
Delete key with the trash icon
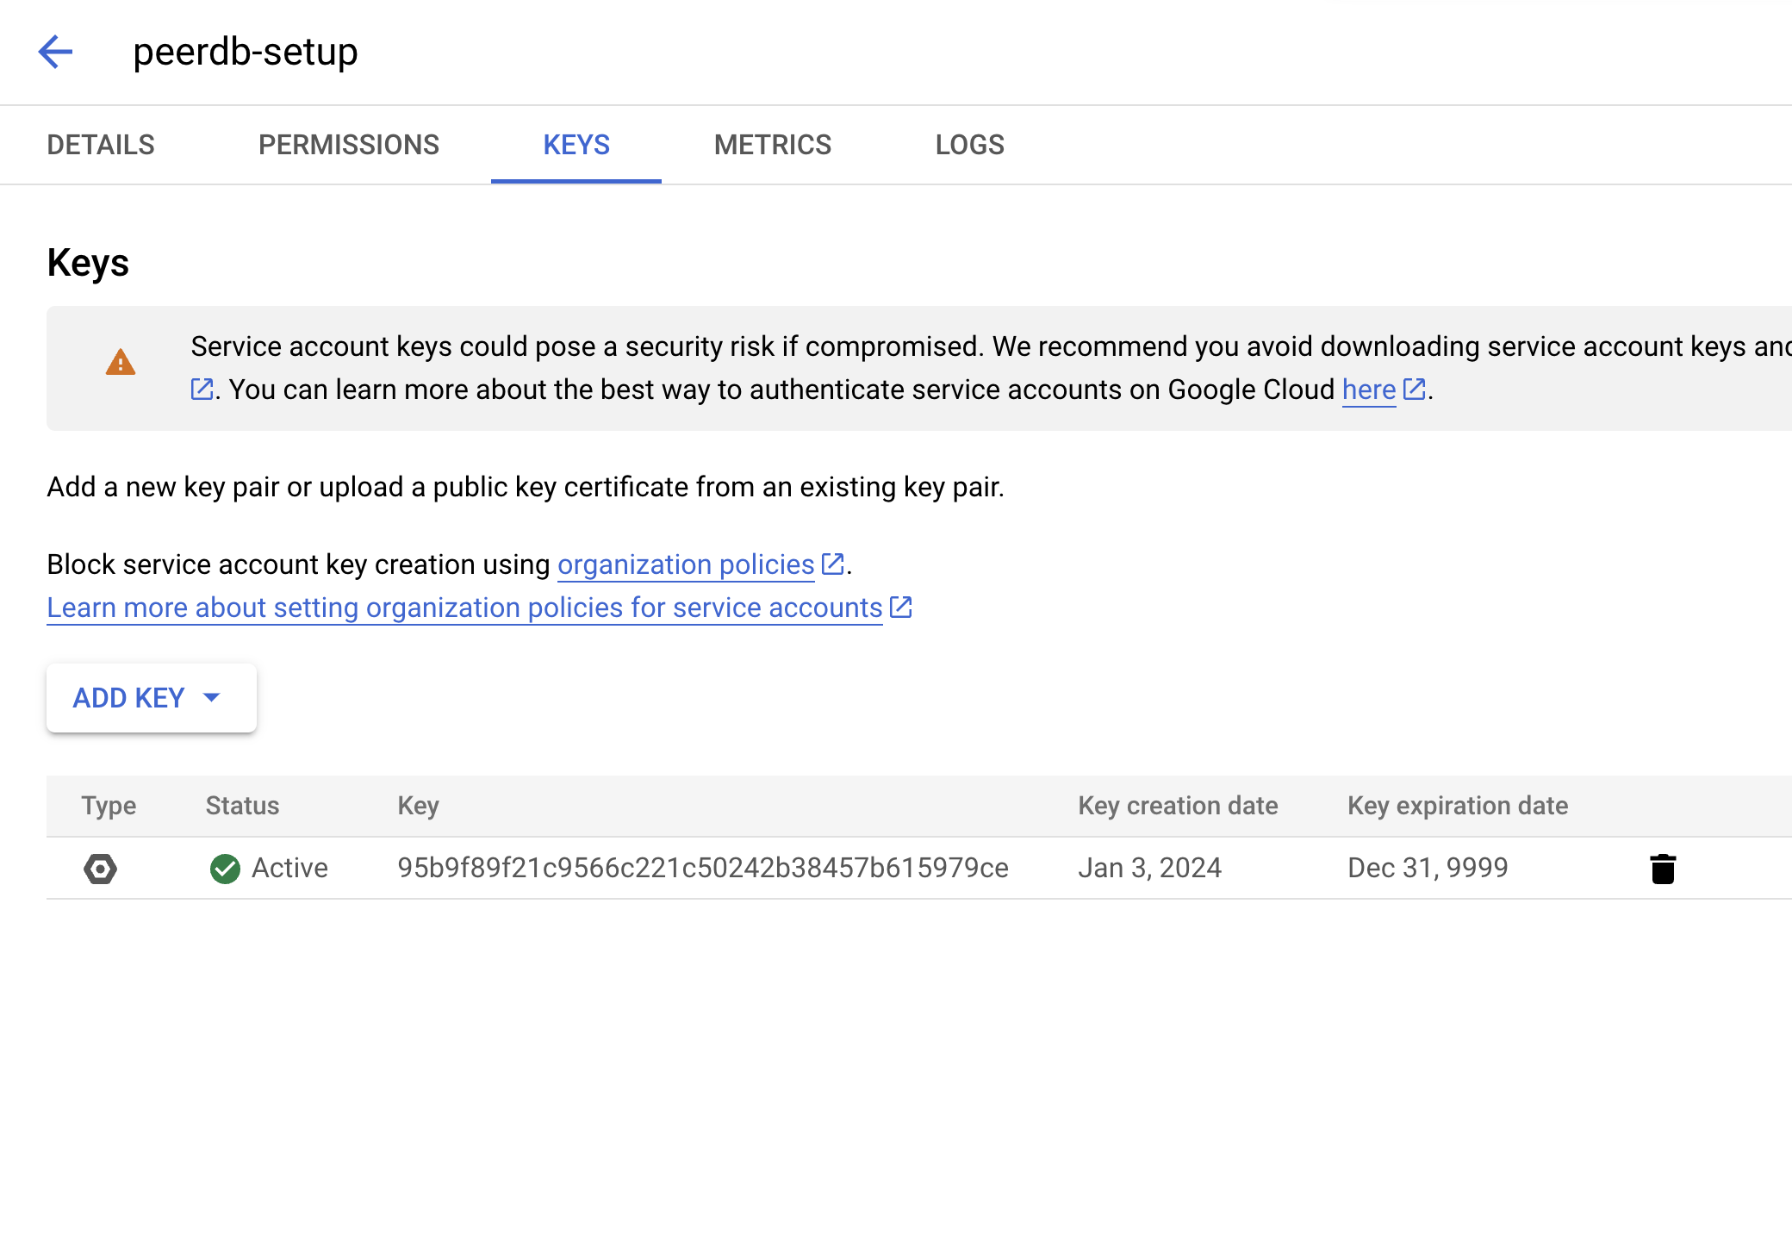1662,869
